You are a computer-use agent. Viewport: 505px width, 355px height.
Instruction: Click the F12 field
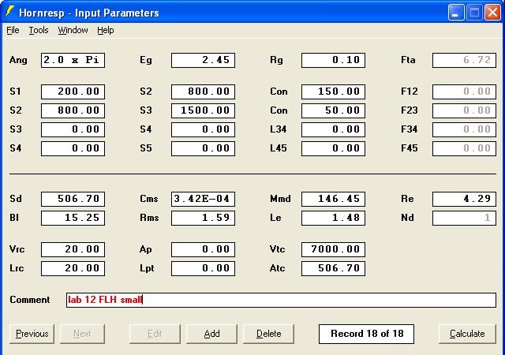[x=464, y=92]
